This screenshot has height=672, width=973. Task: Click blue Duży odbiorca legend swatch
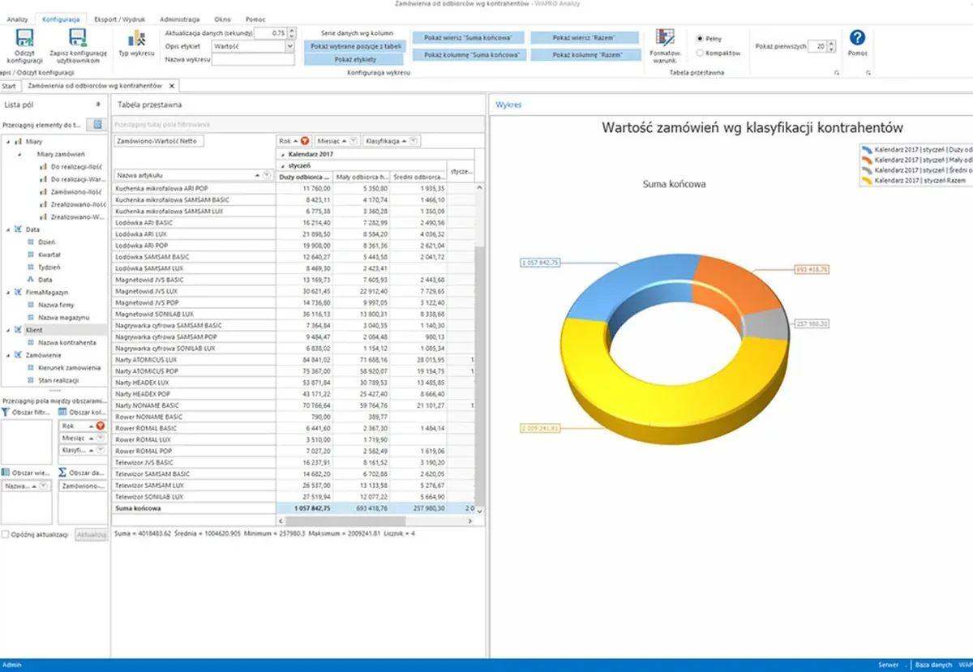pos(868,150)
